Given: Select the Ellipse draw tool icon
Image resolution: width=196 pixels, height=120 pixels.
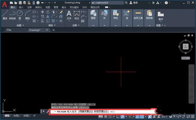Looking at the screenshot, I should 34,16.
